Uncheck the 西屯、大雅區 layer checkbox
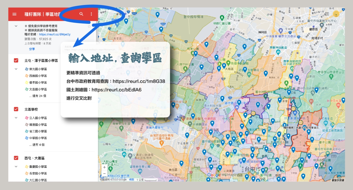 pos(16,158)
